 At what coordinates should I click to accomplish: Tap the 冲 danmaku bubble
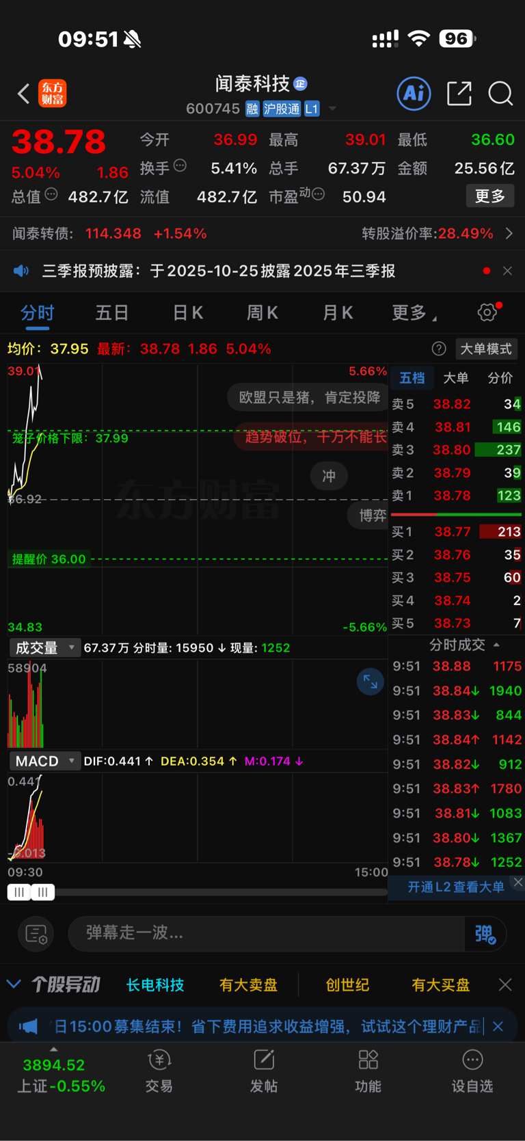pyautogui.click(x=329, y=476)
